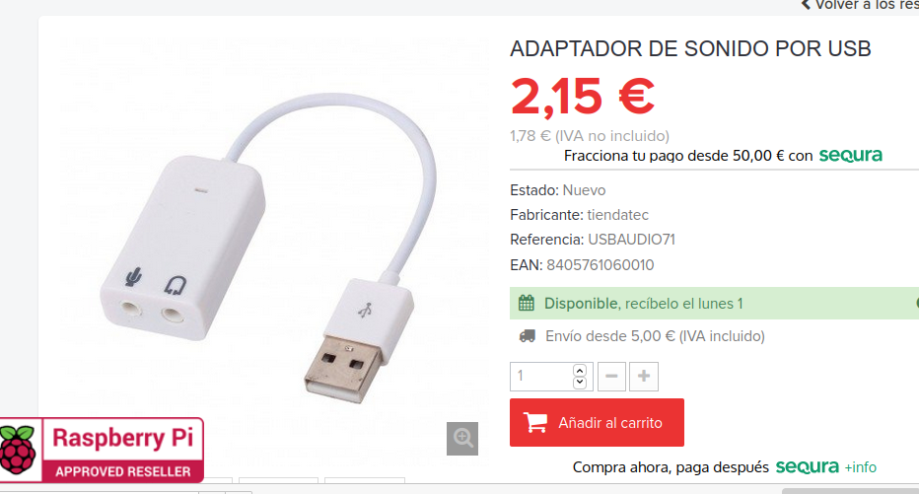Click the back chevron near Volver
Viewport: 919px width, 494px height.
(806, 5)
